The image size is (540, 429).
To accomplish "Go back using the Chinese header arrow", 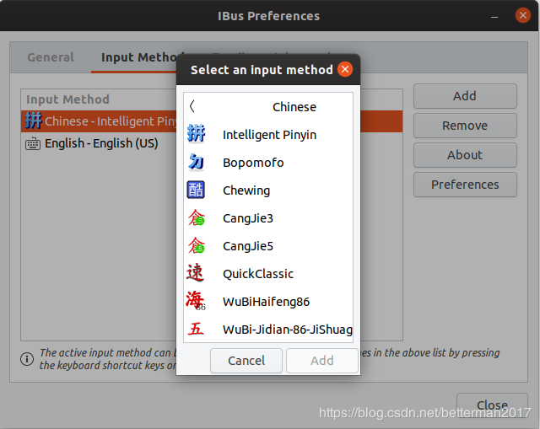I will pos(192,107).
